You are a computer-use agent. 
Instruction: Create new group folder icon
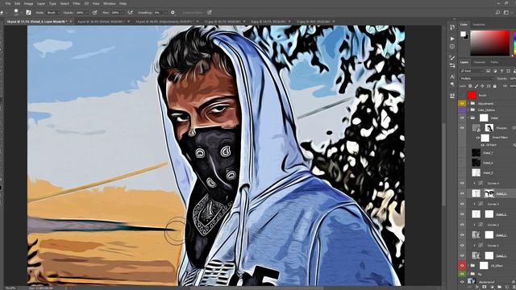pyautogui.click(x=499, y=287)
